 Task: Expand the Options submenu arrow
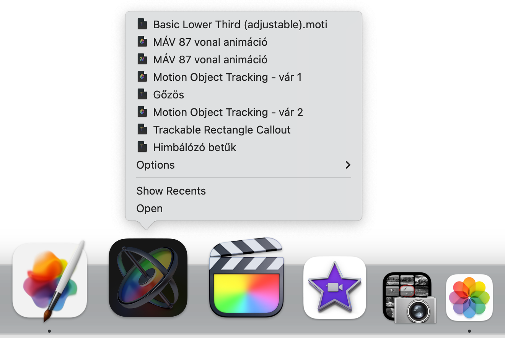348,165
